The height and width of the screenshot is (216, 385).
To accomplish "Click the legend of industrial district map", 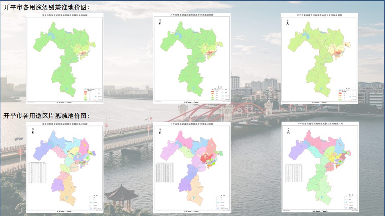I will point(348,202).
